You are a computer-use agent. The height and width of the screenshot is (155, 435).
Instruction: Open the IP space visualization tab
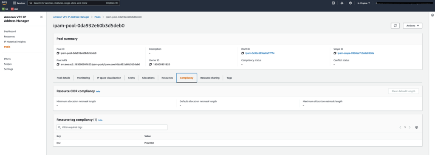109,78
